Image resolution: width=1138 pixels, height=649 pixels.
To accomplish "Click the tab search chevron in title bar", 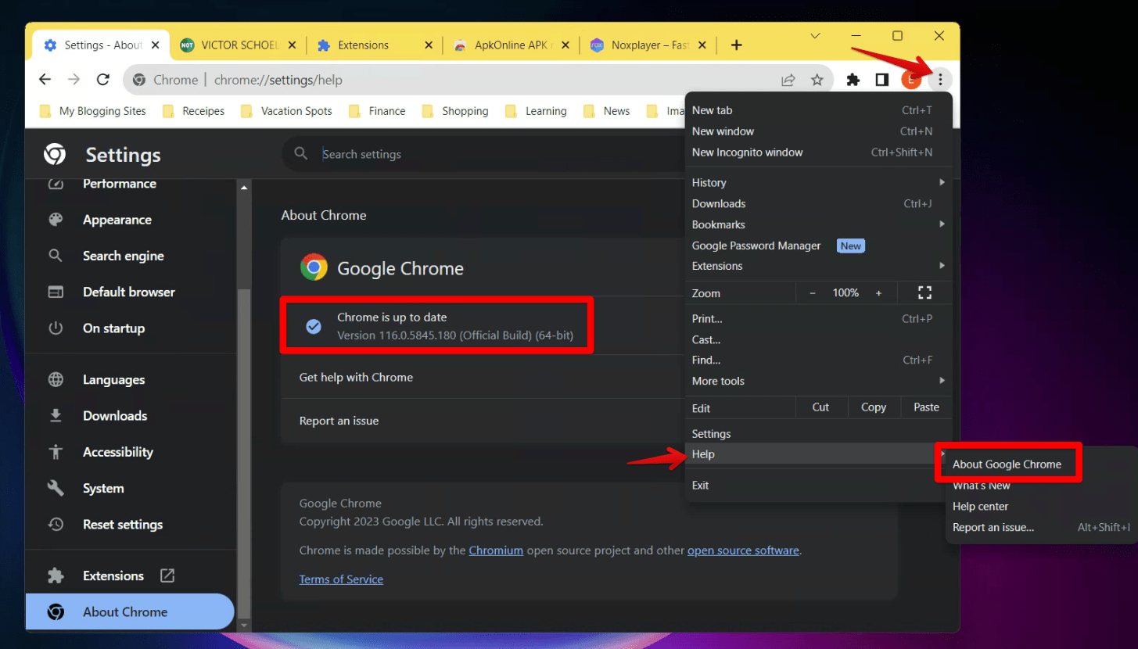I will click(x=815, y=36).
